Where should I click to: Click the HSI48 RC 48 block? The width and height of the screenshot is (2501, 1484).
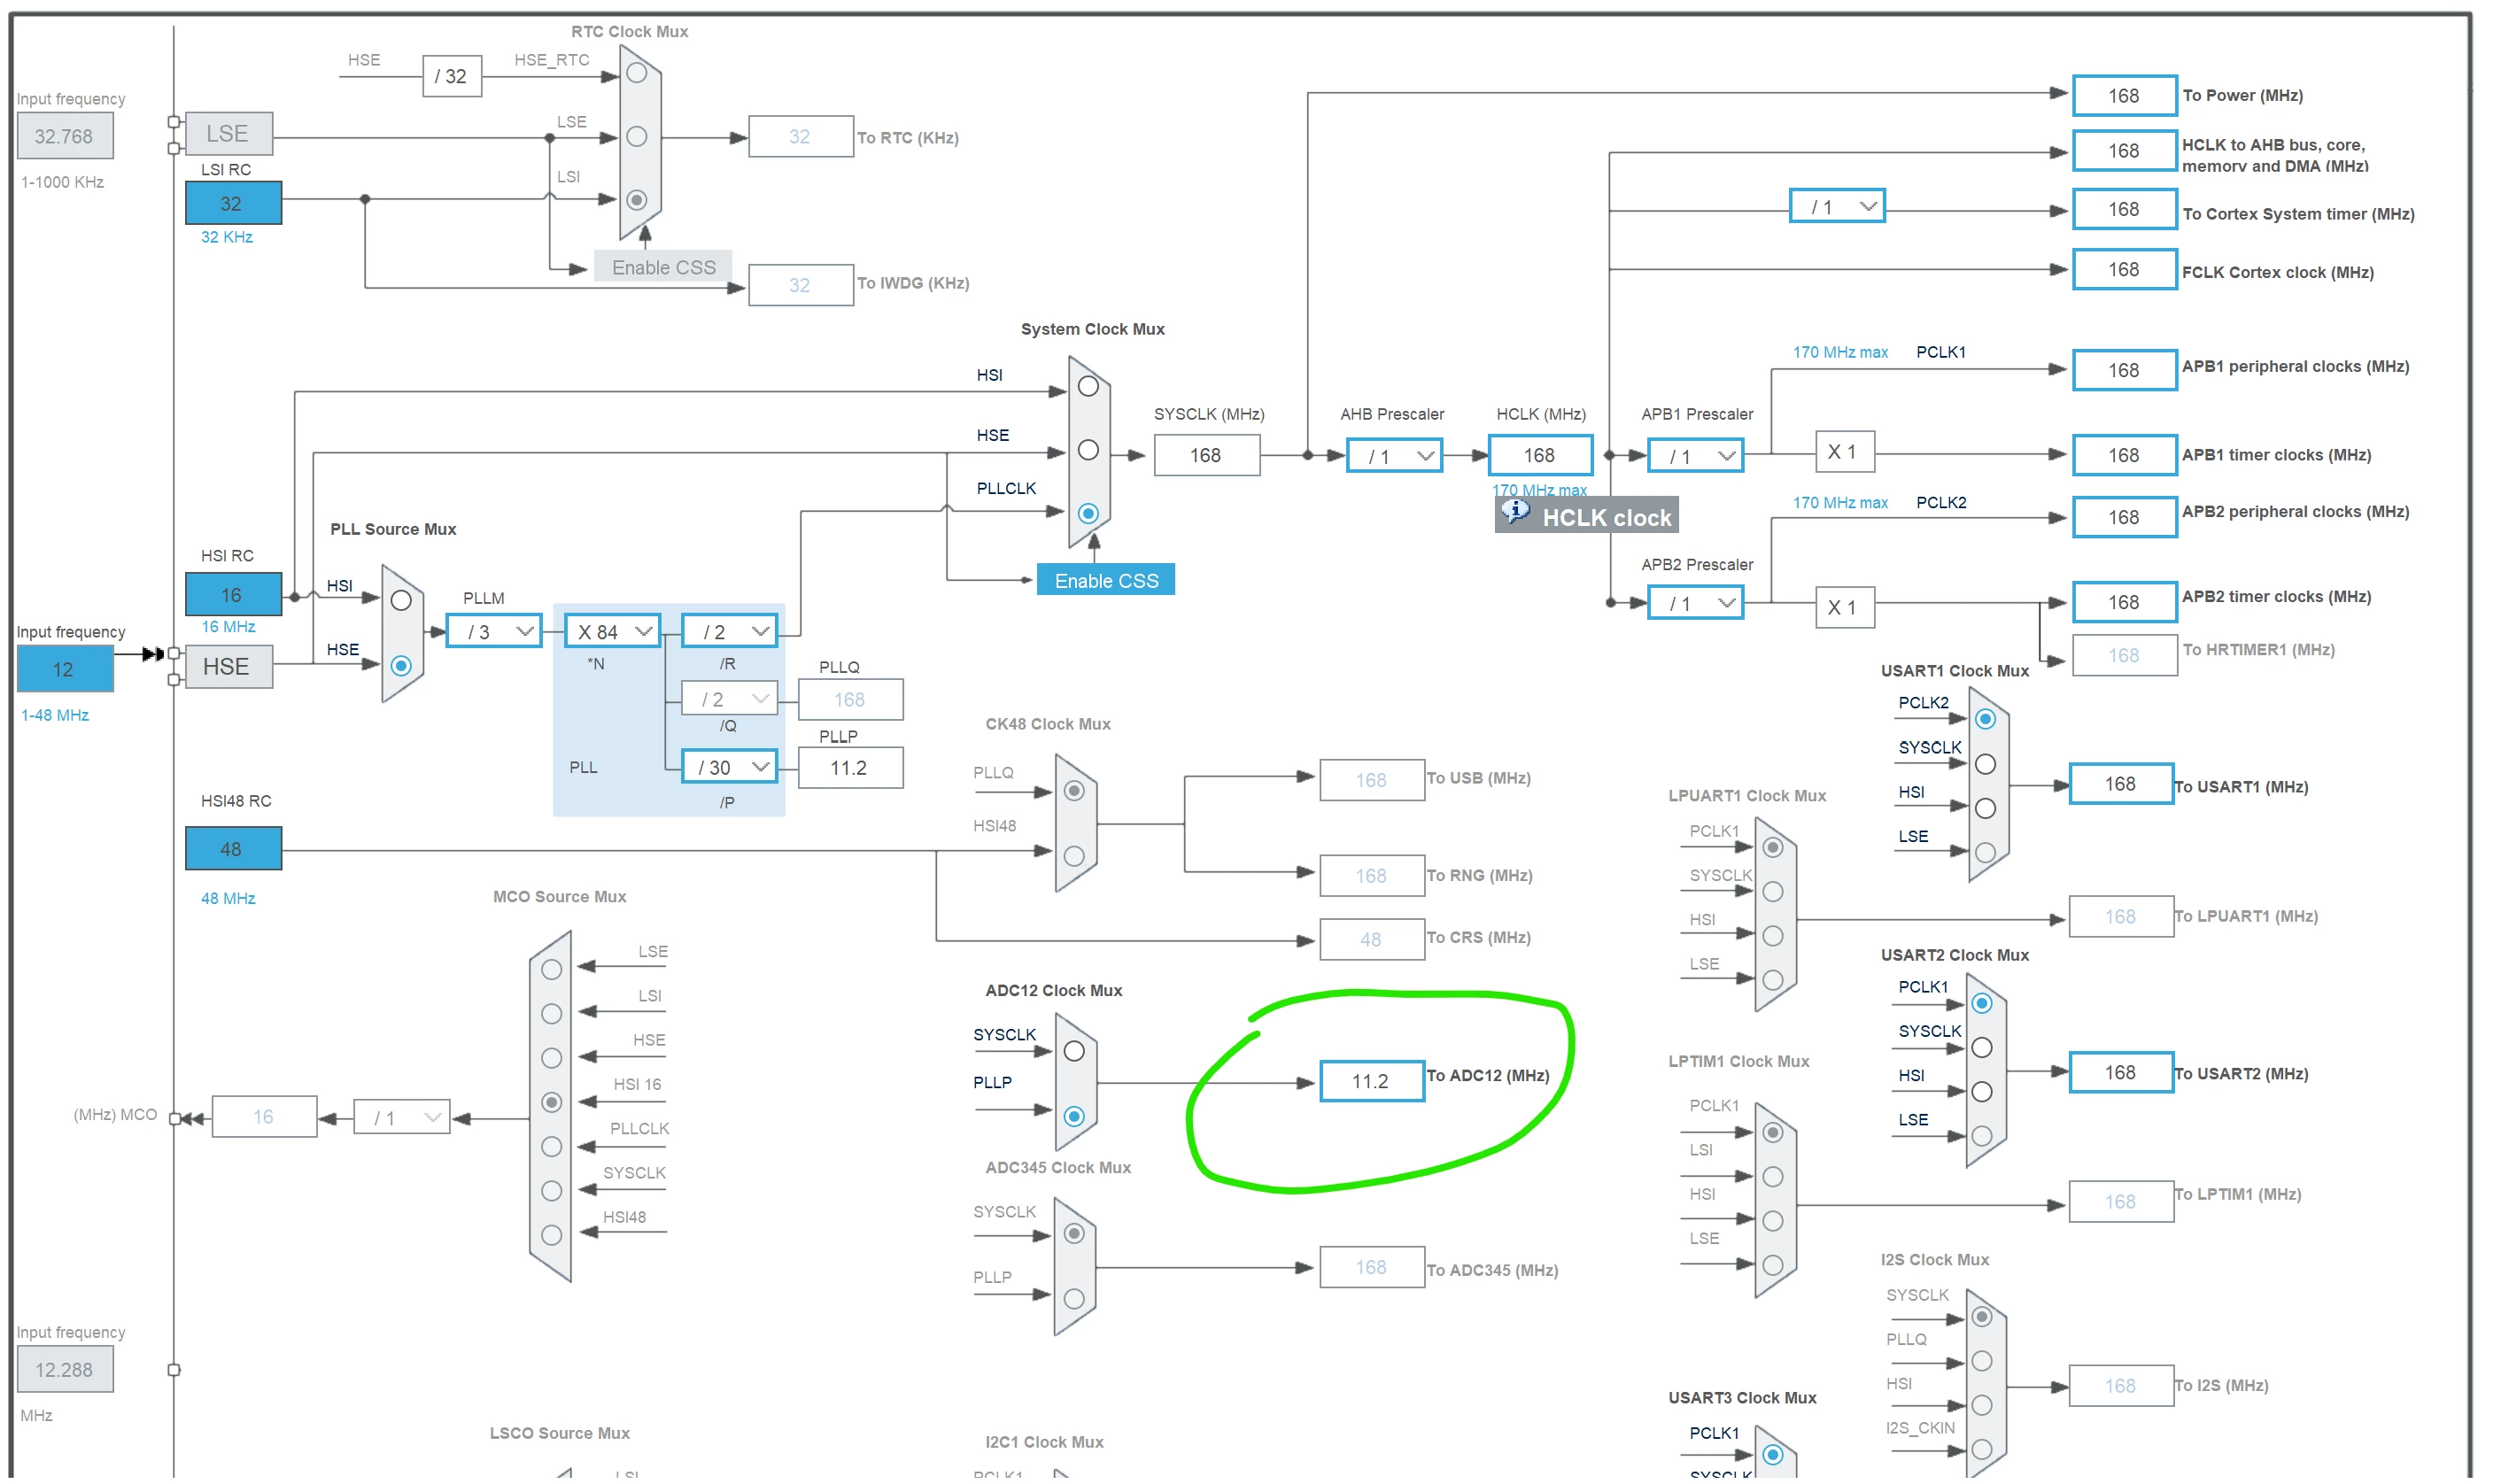point(233,849)
